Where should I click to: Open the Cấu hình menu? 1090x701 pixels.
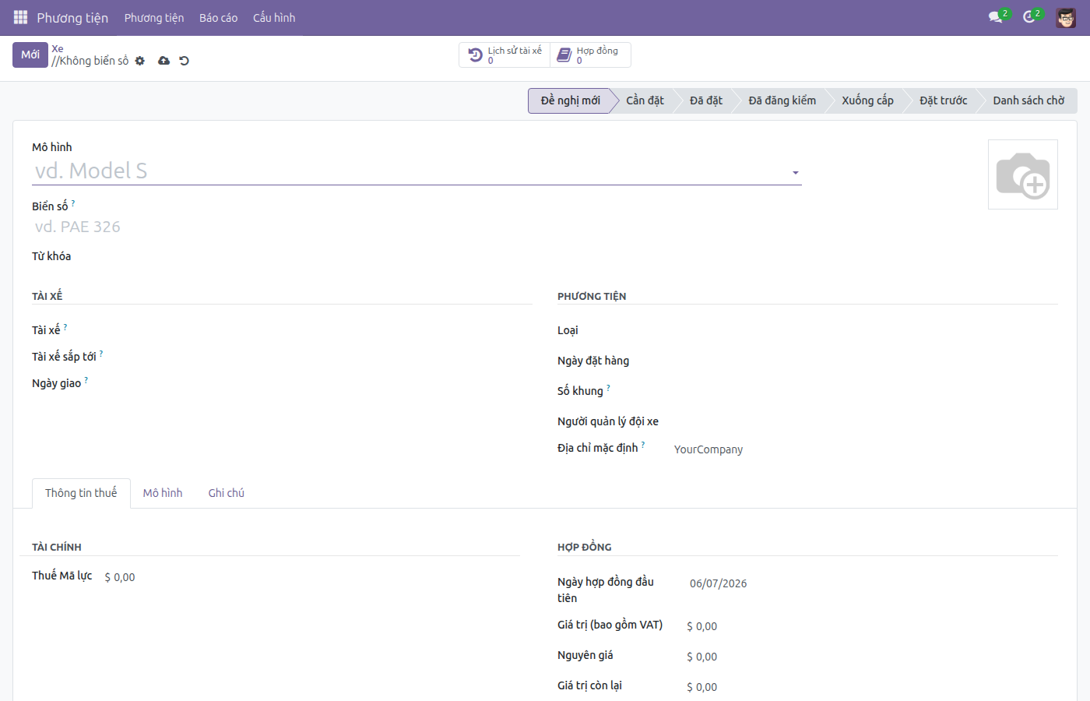pyautogui.click(x=274, y=17)
